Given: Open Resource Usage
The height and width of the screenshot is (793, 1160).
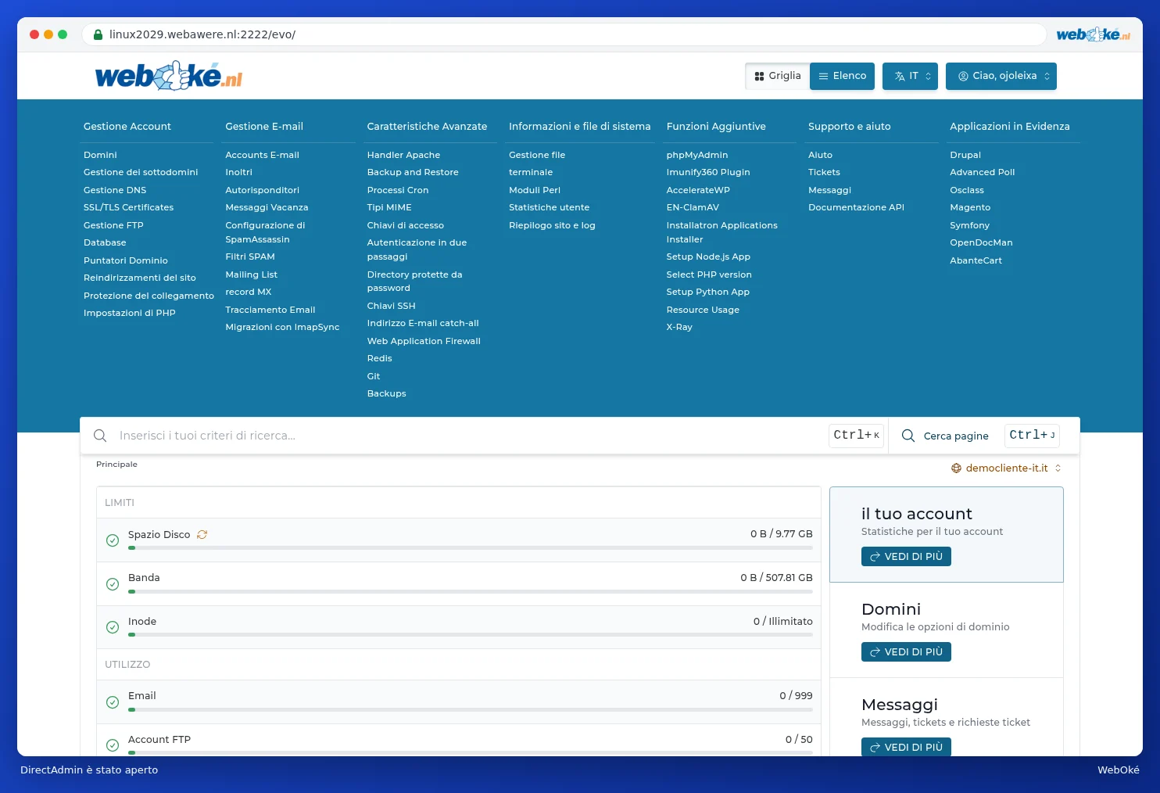Looking at the screenshot, I should tap(703, 310).
